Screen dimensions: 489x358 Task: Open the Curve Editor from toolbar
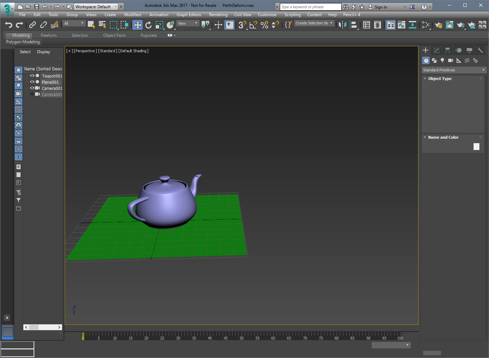pos(402,25)
